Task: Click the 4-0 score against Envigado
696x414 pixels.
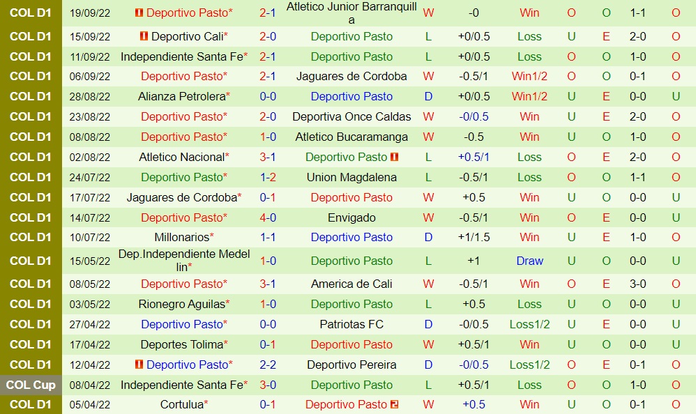Action: (268, 217)
